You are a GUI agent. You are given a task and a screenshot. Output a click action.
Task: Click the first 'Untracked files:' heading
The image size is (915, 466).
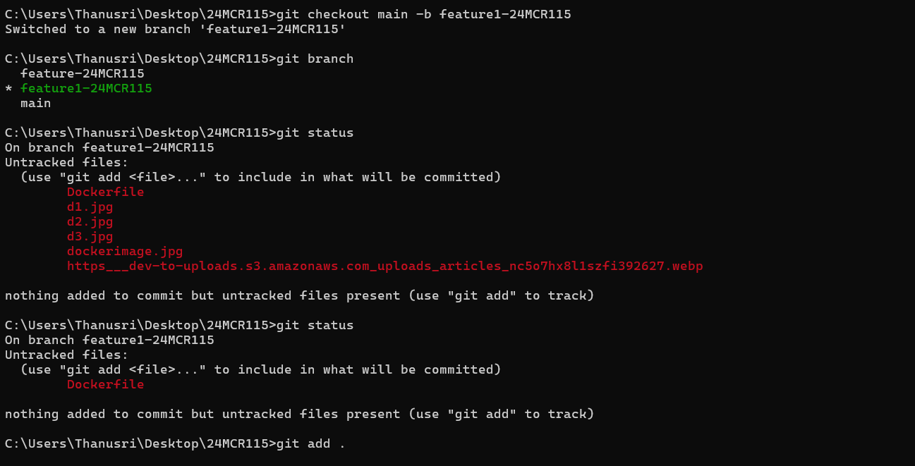pyautogui.click(x=67, y=162)
